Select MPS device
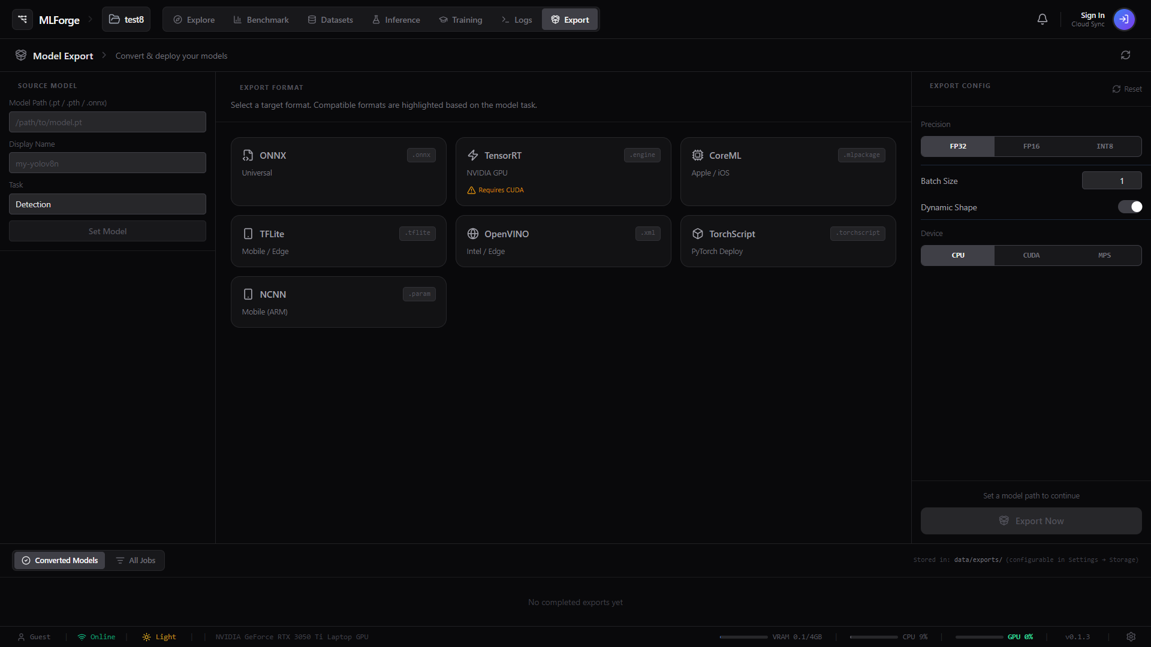Image resolution: width=1151 pixels, height=647 pixels. tap(1105, 255)
